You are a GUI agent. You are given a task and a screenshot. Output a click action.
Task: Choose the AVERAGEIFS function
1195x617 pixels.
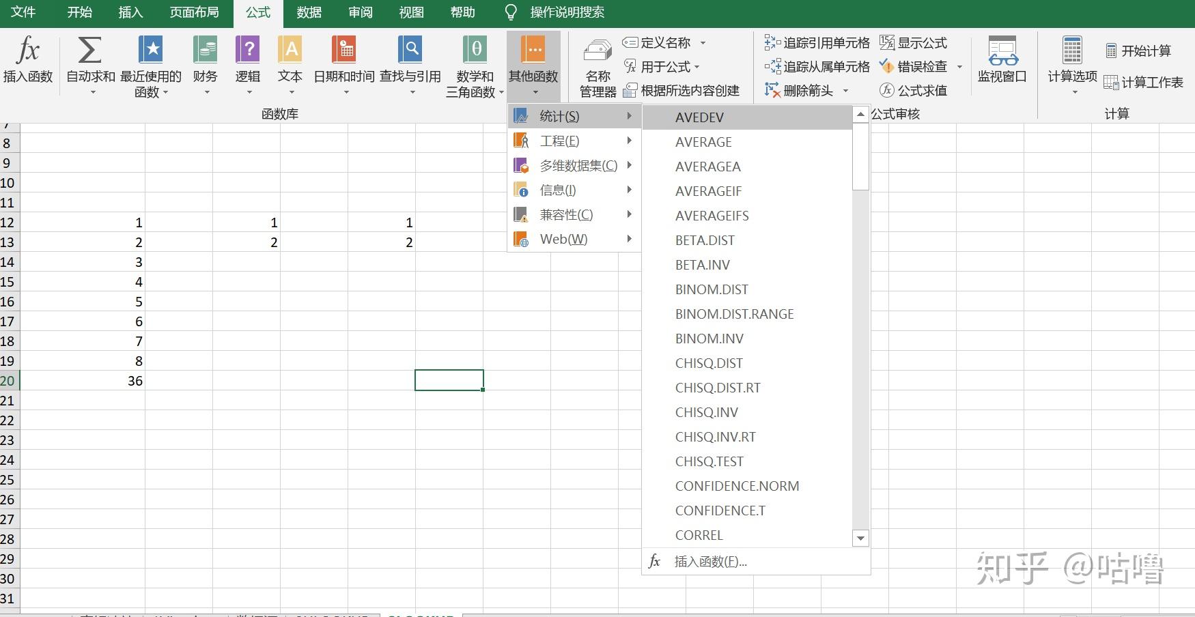point(748,216)
